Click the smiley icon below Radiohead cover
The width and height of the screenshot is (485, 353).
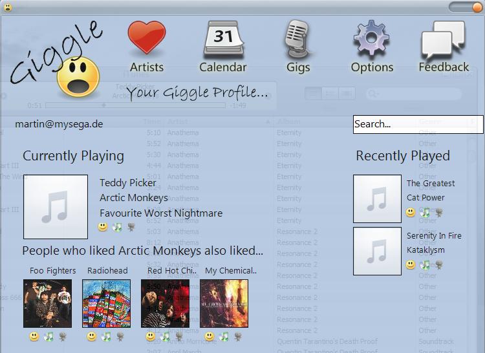pos(92,336)
